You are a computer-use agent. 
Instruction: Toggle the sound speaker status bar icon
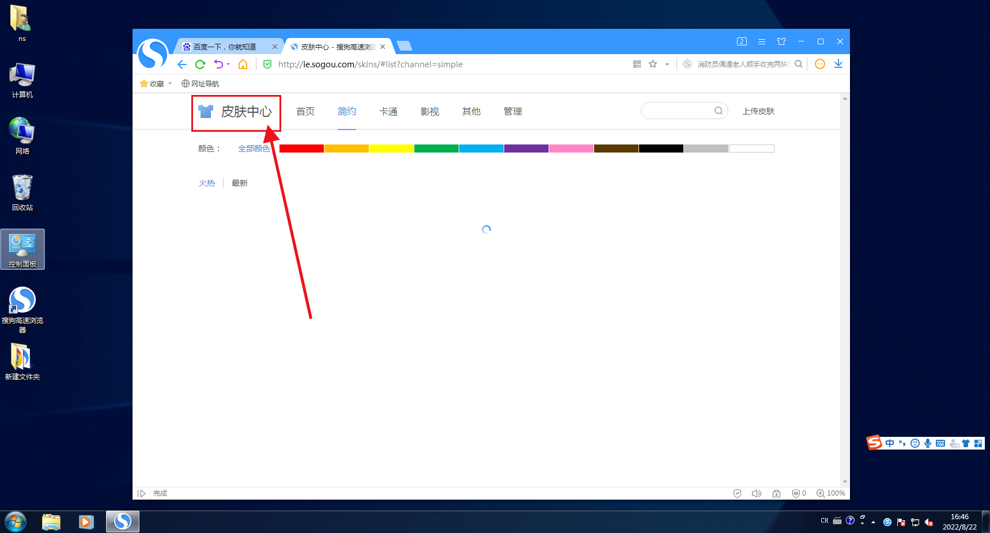[x=757, y=493]
